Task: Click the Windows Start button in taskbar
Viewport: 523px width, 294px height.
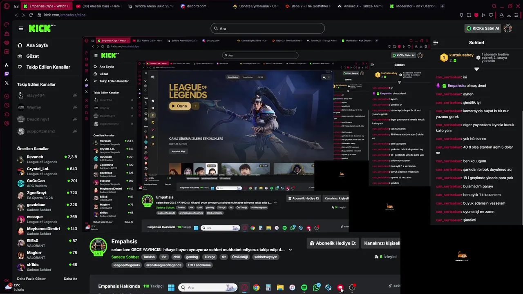Action: [x=171, y=287]
